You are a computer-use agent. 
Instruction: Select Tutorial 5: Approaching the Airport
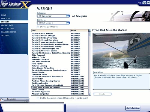pos(60,42)
